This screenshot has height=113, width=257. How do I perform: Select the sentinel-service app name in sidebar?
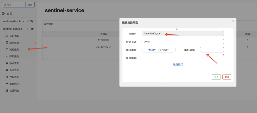tap(12, 29)
